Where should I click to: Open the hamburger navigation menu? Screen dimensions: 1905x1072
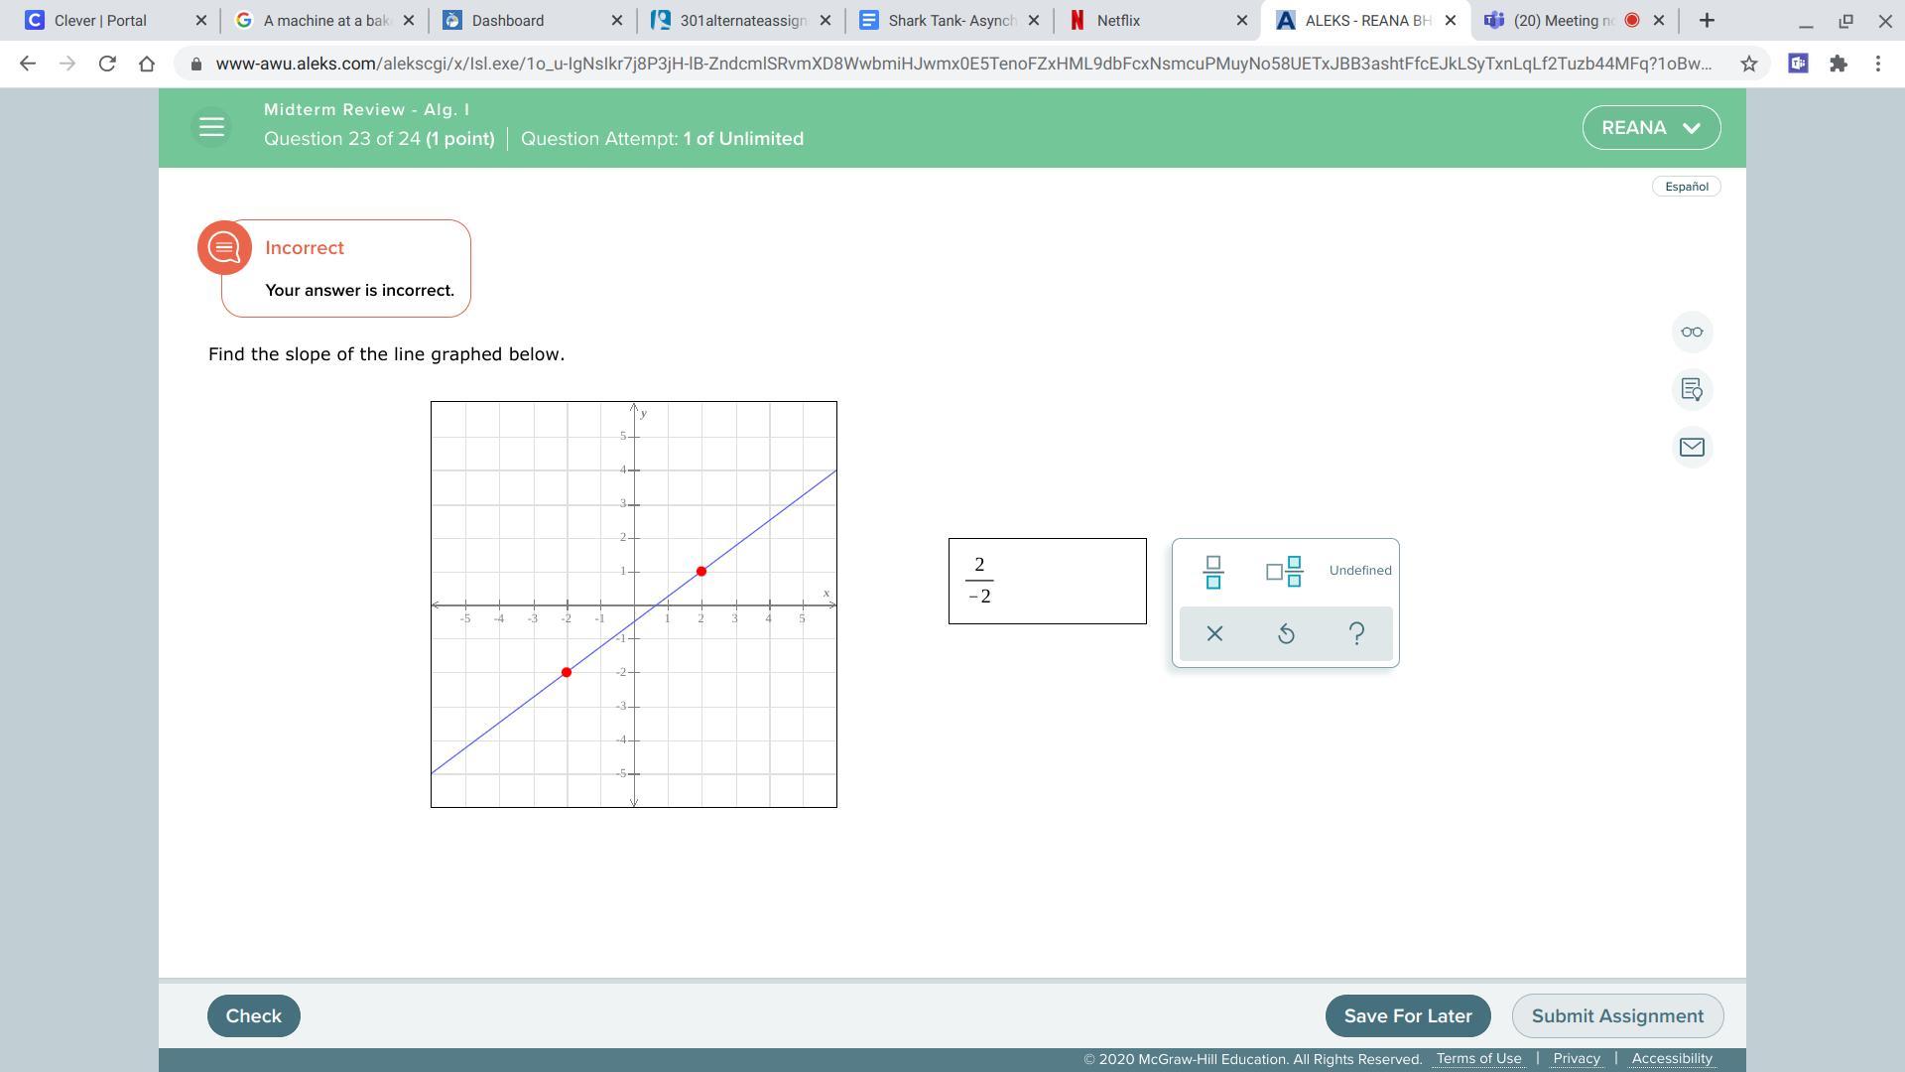click(x=211, y=127)
